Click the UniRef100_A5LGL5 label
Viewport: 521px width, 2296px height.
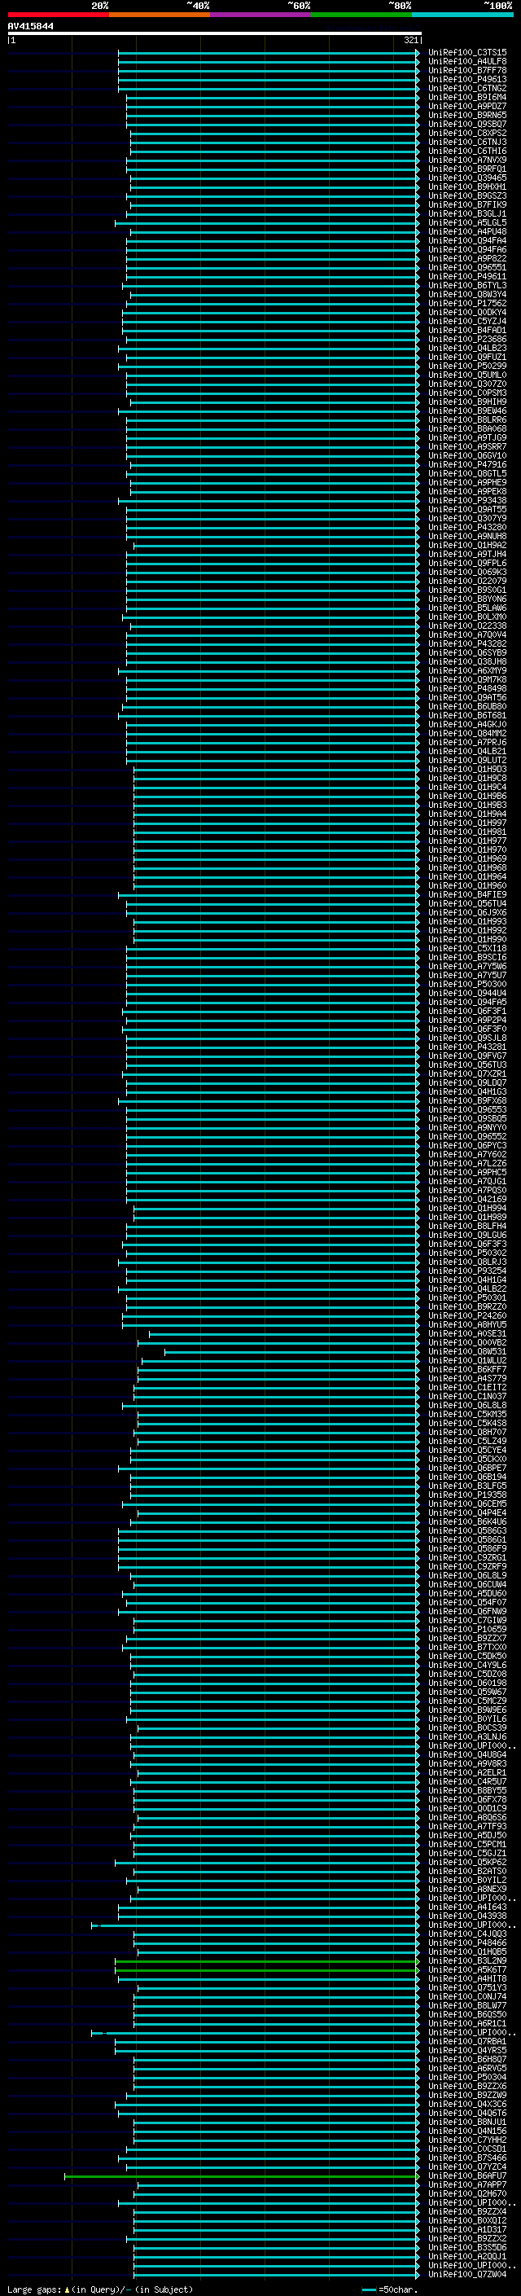[467, 223]
